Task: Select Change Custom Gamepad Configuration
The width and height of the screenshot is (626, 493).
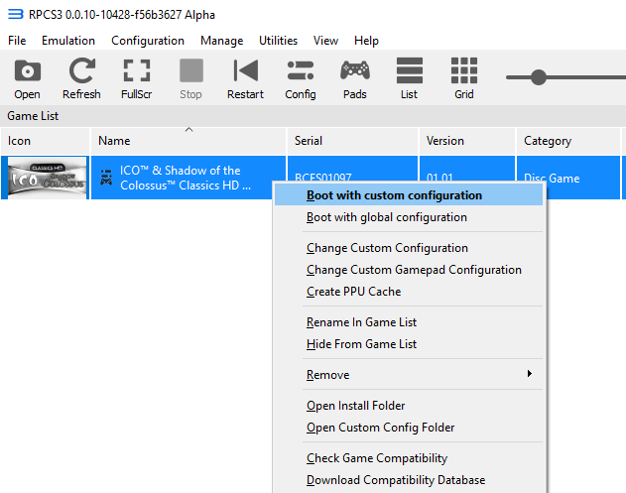Action: pyautogui.click(x=409, y=270)
